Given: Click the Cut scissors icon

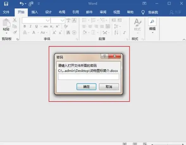Looking at the screenshot, I should (x=15, y=20).
